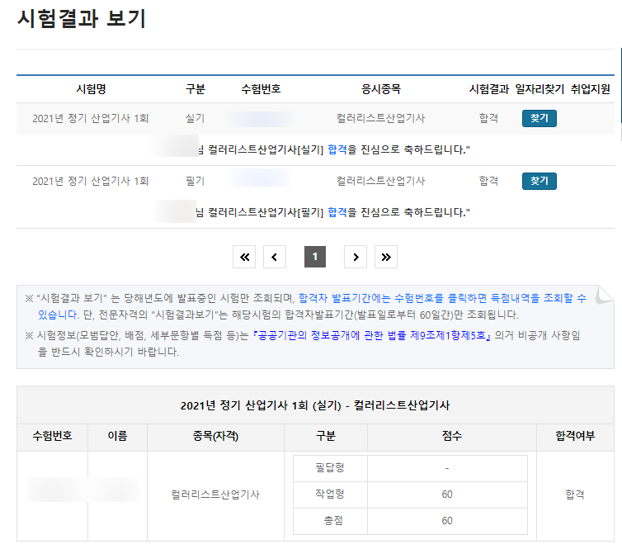Click the 점수 header in score table
Screen dimensions: 622x549
point(452,436)
